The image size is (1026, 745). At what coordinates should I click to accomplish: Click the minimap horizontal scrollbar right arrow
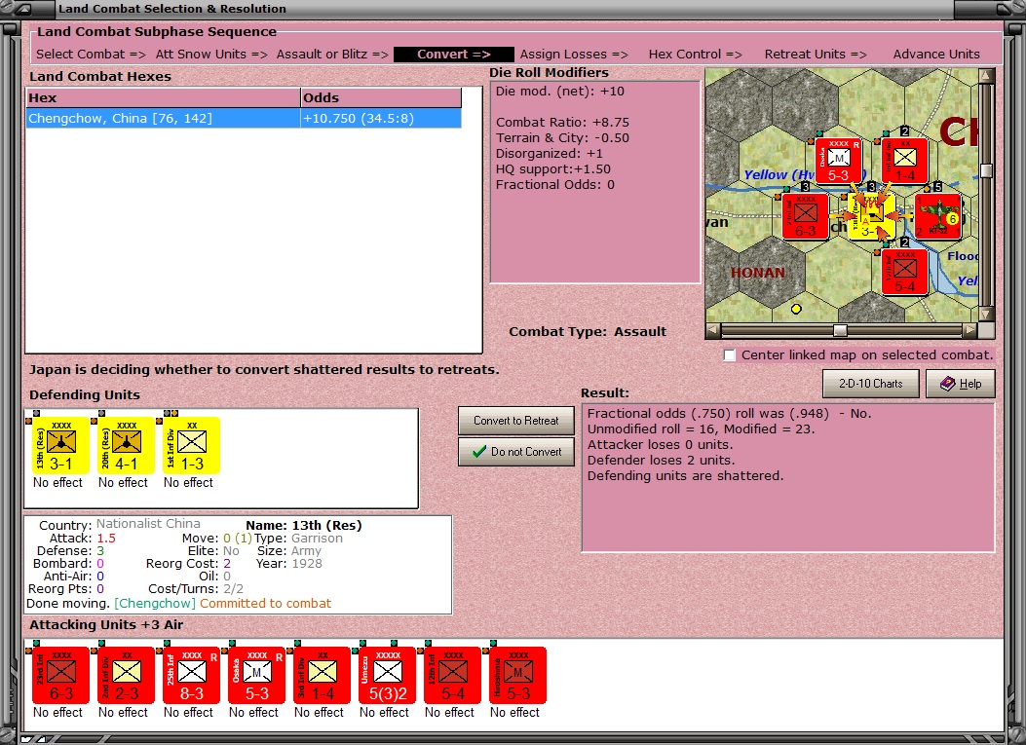tap(969, 330)
